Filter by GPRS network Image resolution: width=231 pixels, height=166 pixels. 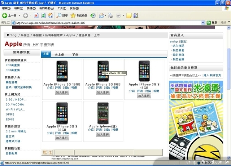(x=10, y=114)
